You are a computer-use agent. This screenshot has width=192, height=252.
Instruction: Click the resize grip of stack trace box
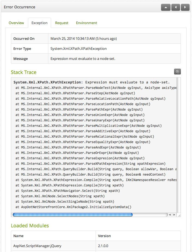[179, 215]
